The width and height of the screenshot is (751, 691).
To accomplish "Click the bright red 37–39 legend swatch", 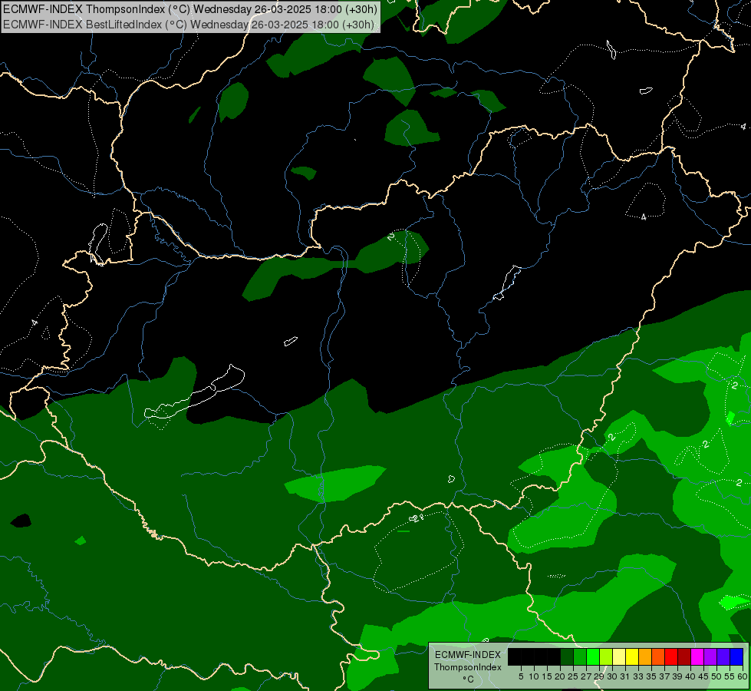I will click(x=671, y=656).
